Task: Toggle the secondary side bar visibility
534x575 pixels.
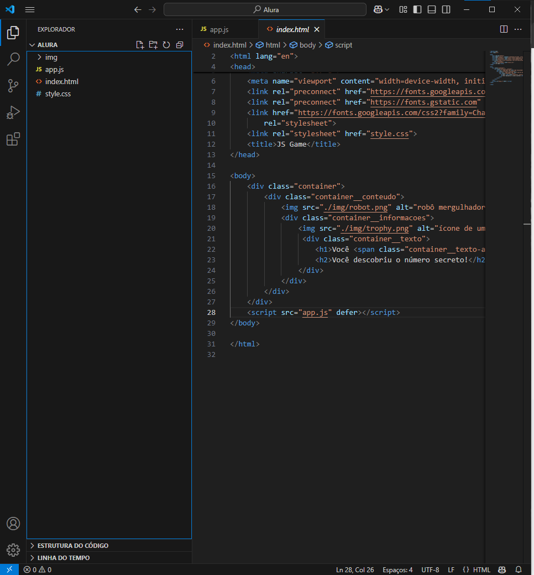Action: point(446,9)
